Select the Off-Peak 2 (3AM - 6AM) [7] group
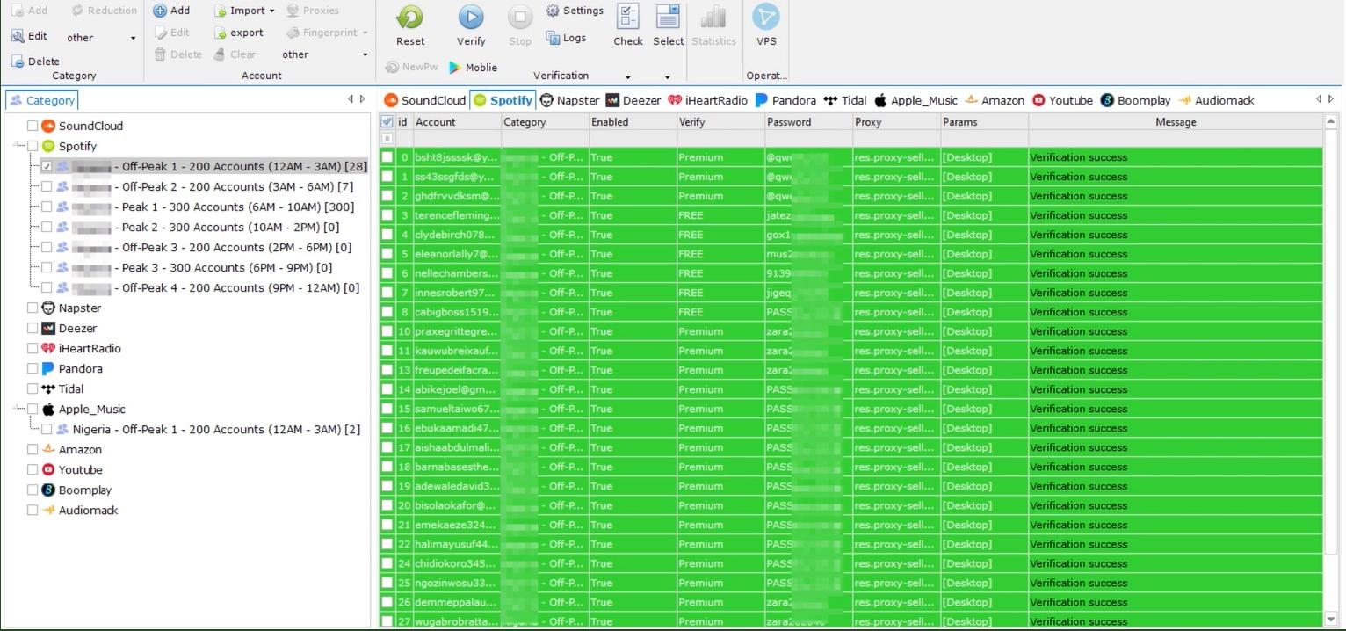 click(x=204, y=187)
